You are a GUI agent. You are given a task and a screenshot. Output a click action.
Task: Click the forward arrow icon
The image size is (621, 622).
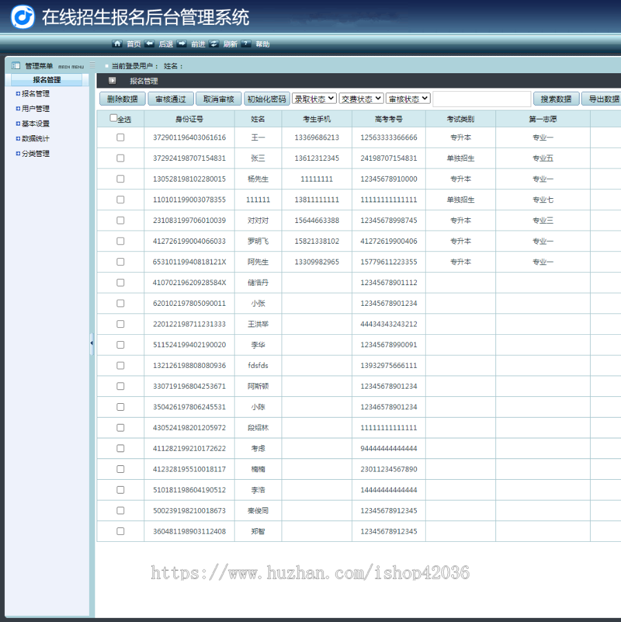181,43
